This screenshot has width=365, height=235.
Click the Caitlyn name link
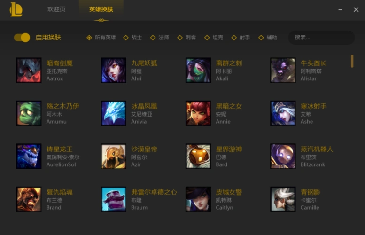tap(225, 208)
